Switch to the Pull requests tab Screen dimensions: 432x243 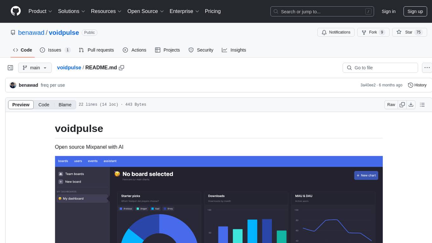pos(96,50)
